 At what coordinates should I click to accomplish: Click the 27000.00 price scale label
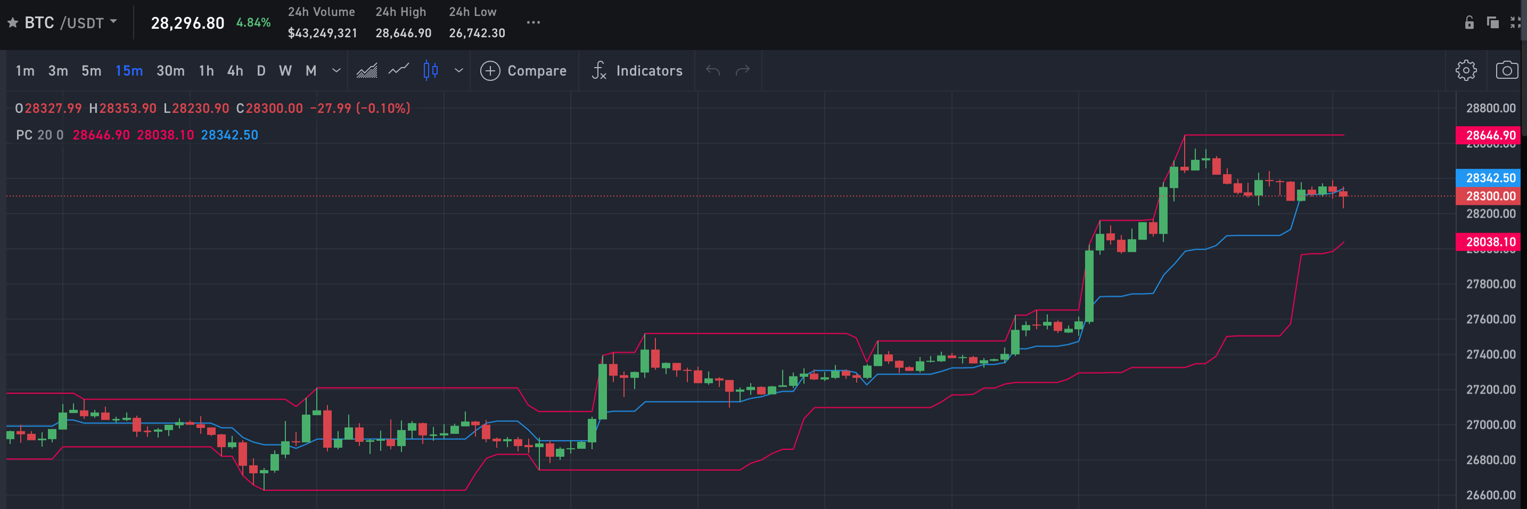tap(1490, 425)
